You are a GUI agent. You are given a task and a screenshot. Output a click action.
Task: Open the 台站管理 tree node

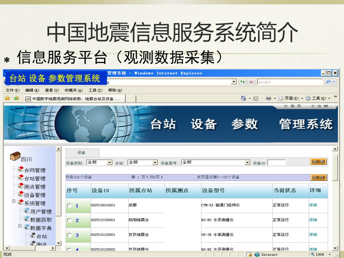pos(35,178)
